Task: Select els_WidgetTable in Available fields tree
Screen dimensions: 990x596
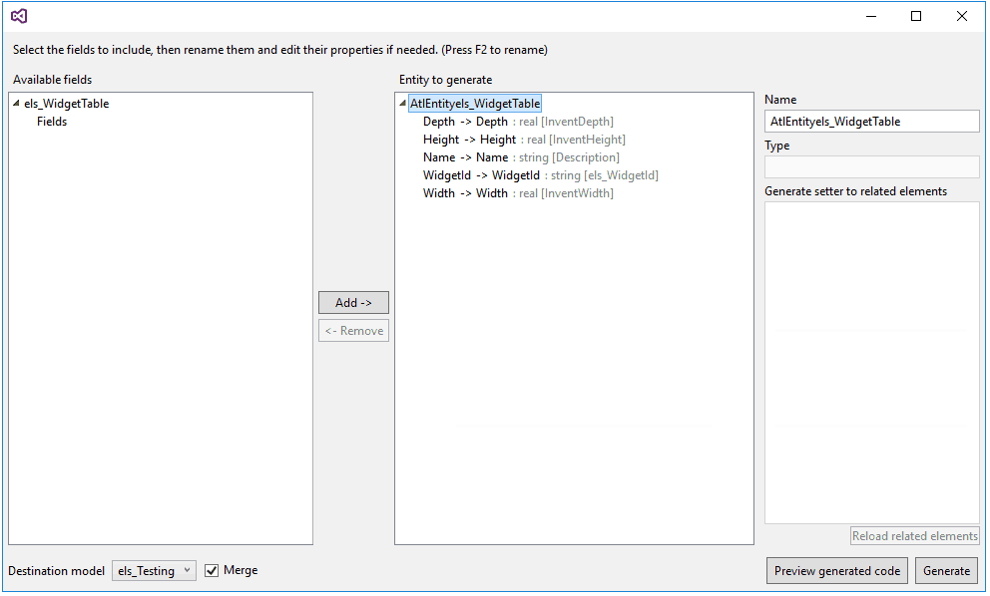Action: click(x=66, y=104)
